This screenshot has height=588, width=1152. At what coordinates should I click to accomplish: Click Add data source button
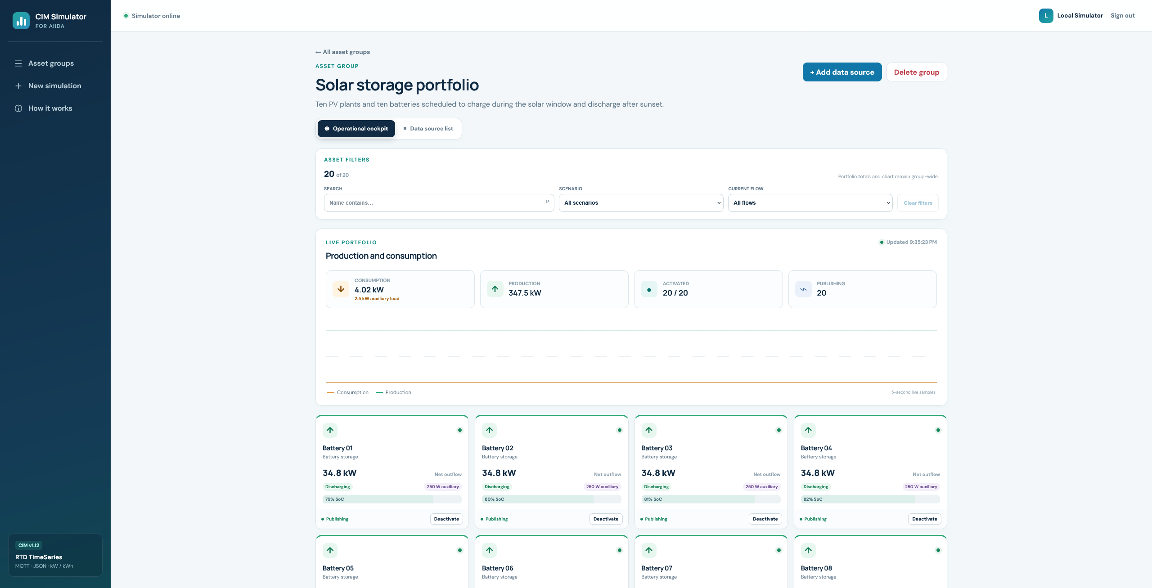(x=842, y=72)
